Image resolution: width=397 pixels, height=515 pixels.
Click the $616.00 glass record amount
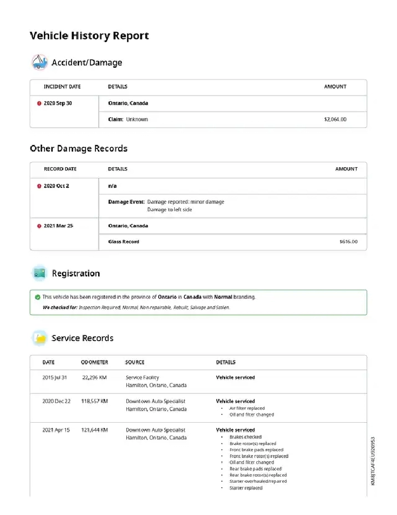[x=348, y=242]
